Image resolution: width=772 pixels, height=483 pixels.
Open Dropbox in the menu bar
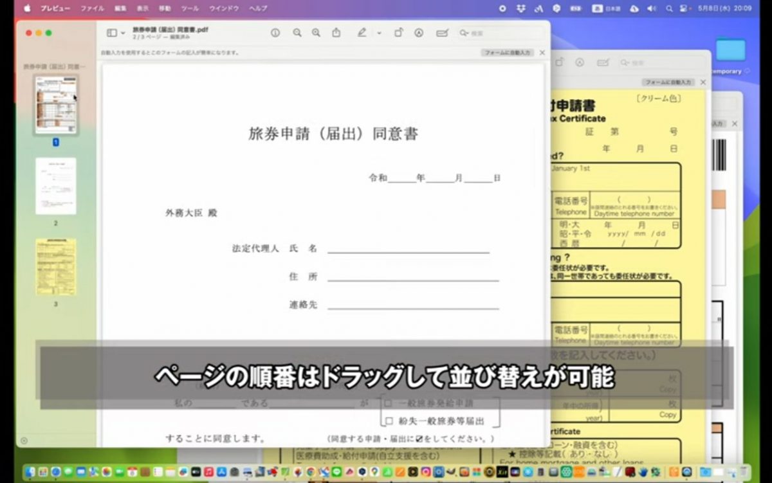click(521, 8)
